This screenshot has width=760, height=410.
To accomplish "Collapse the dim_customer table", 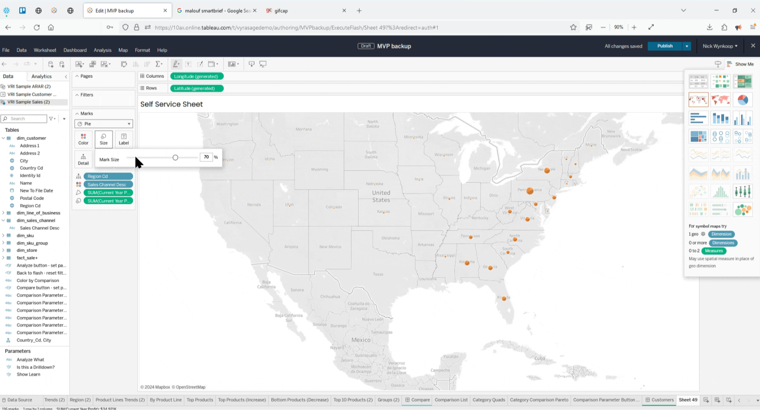I will (4, 138).
